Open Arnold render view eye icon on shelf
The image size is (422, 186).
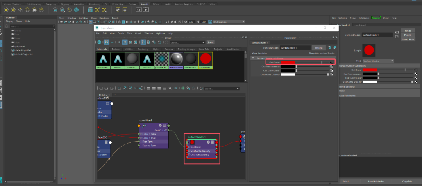tap(139, 10)
